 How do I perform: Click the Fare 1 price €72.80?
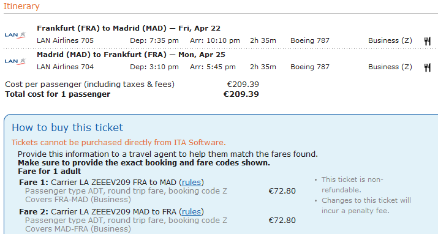point(282,191)
